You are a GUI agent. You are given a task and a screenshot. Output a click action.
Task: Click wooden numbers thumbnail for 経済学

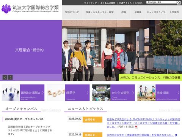pyautogui.click(x=56, y=93)
